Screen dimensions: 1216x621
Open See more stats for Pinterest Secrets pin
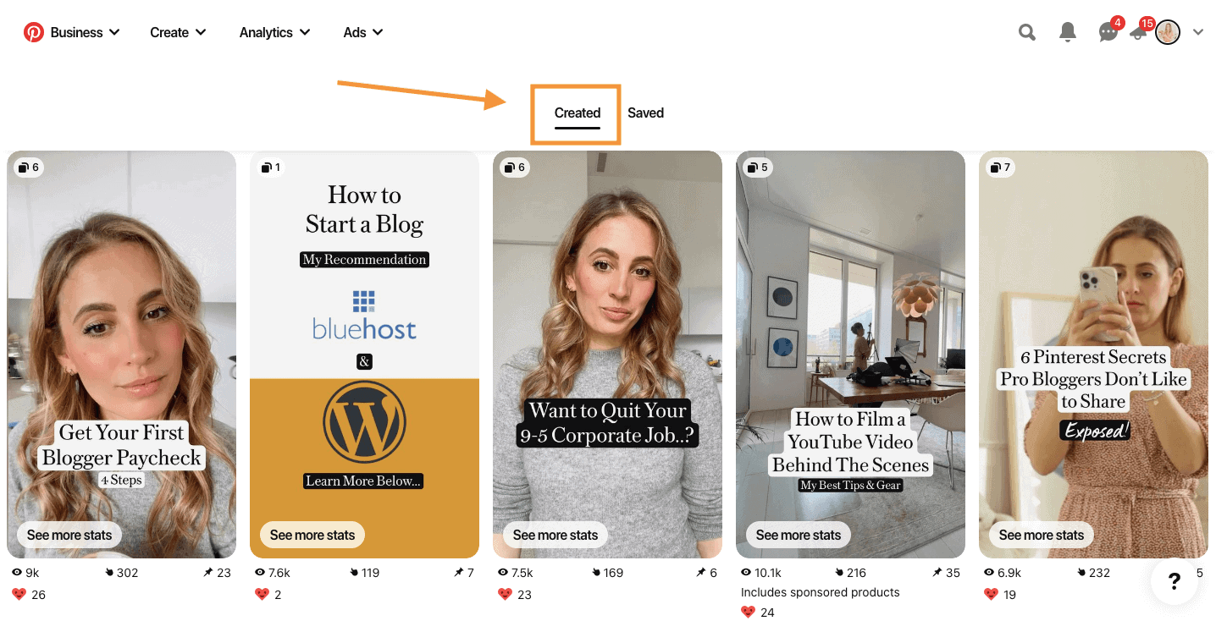[x=1041, y=535]
